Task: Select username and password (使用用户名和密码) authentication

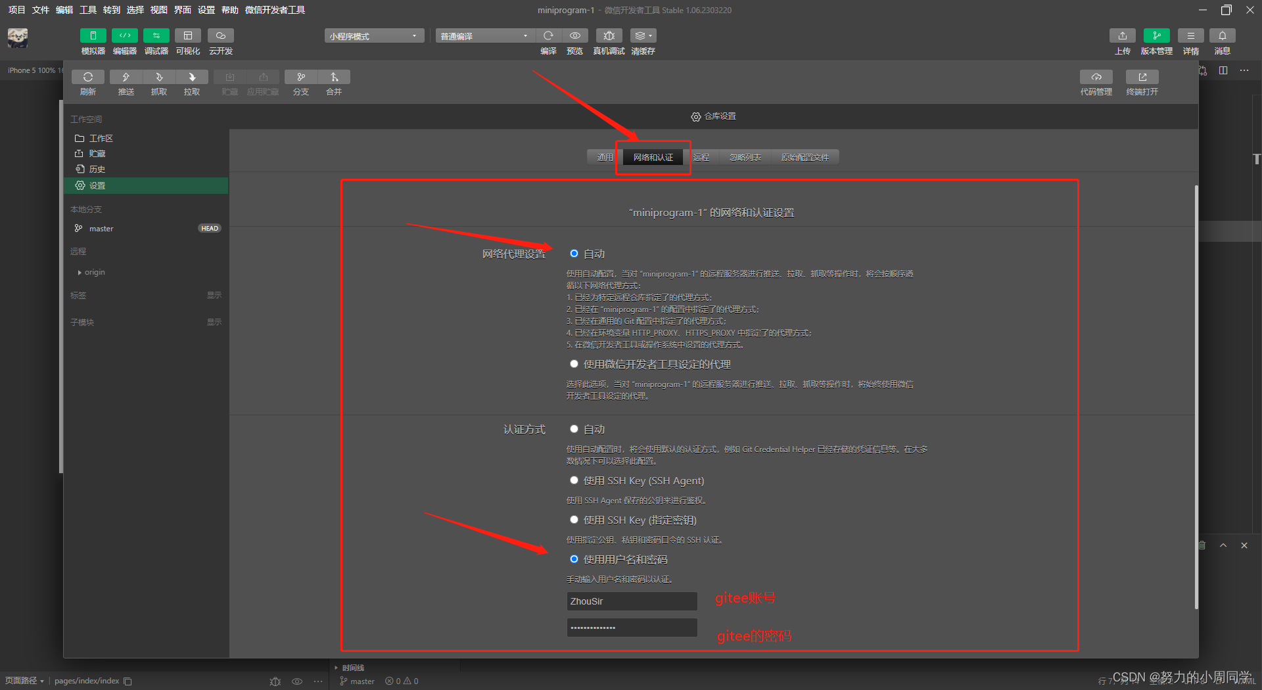Action: tap(574, 559)
